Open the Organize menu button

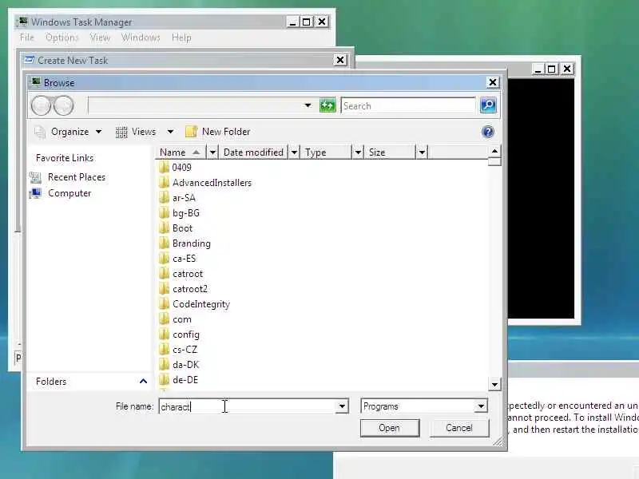[68, 132]
